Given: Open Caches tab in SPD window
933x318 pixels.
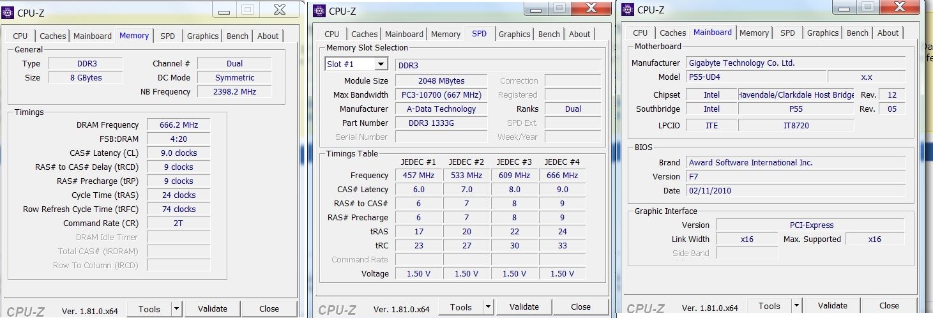Looking at the screenshot, I should pyautogui.click(x=364, y=34).
